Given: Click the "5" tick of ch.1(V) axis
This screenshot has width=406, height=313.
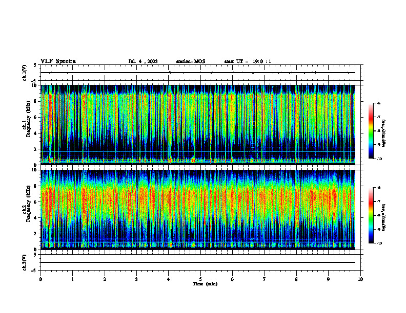Looking at the screenshot, I should click(x=35, y=65).
